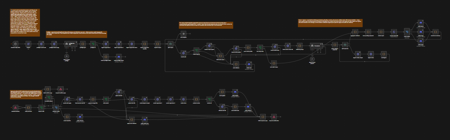Select the smoke ok If node
The image size is (450, 140).
tap(209, 99)
